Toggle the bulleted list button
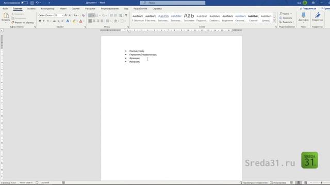330x185 pixels. 90,15
